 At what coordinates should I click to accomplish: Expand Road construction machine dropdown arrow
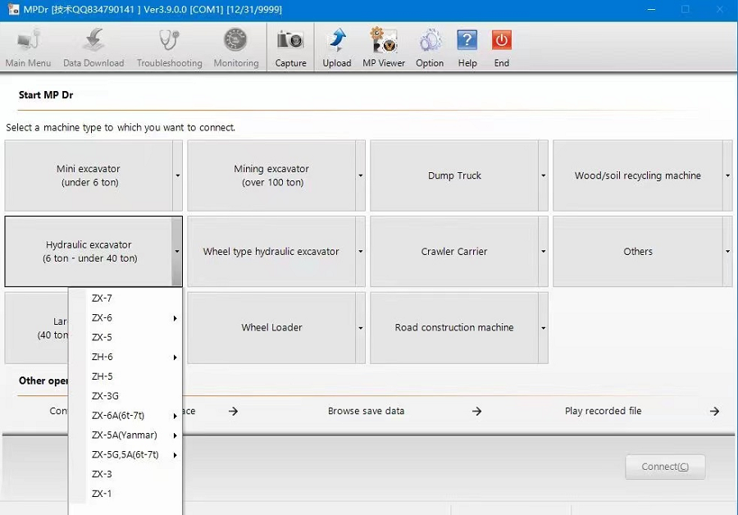pos(543,328)
